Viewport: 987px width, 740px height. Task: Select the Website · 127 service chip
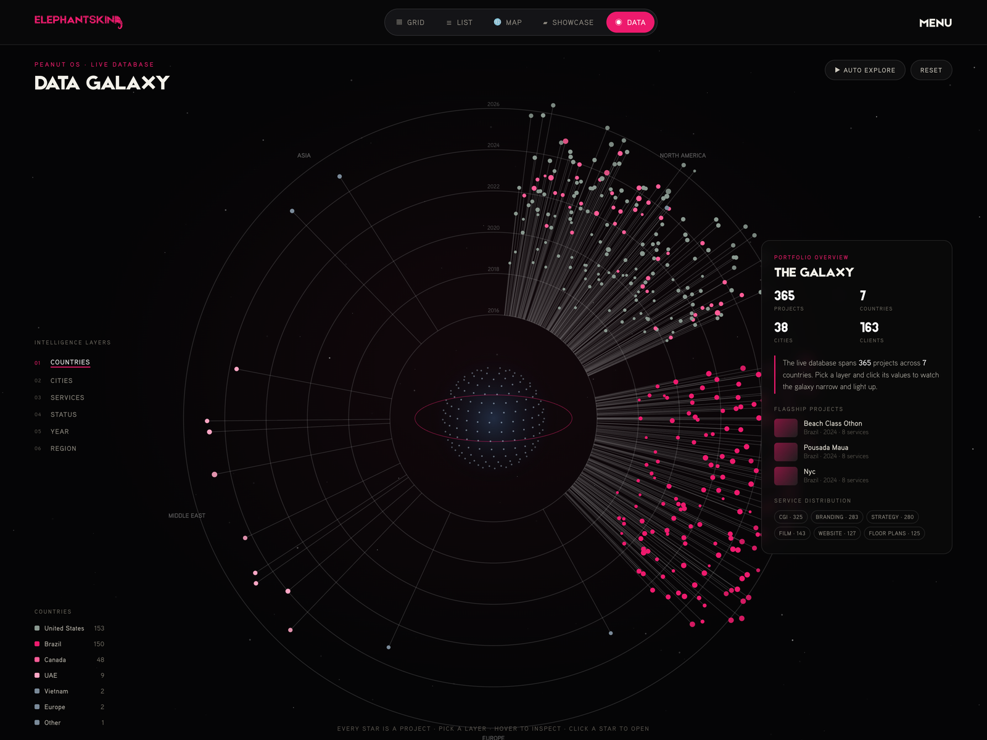click(x=837, y=533)
